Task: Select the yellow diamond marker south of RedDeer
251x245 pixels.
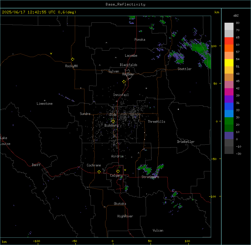Action: tap(124, 82)
